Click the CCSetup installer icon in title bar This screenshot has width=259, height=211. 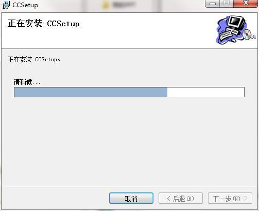click(x=6, y=5)
